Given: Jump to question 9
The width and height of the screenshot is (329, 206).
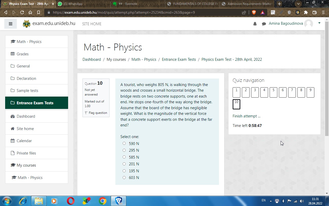Looking at the screenshot, I should [310, 92].
